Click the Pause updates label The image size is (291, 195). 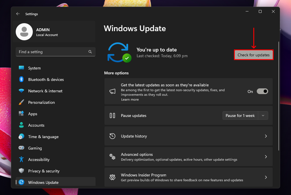pos(134,116)
